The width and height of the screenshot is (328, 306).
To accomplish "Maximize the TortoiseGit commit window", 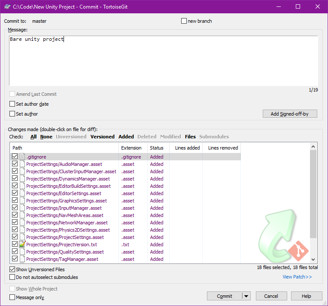I will 298,7.
